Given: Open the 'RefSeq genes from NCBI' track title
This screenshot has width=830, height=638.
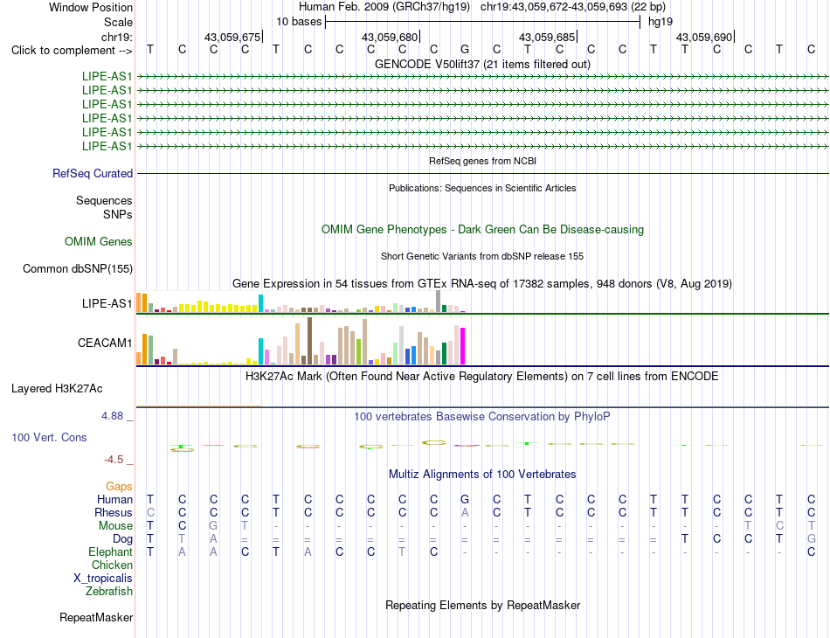Looking at the screenshot, I should point(482,161).
